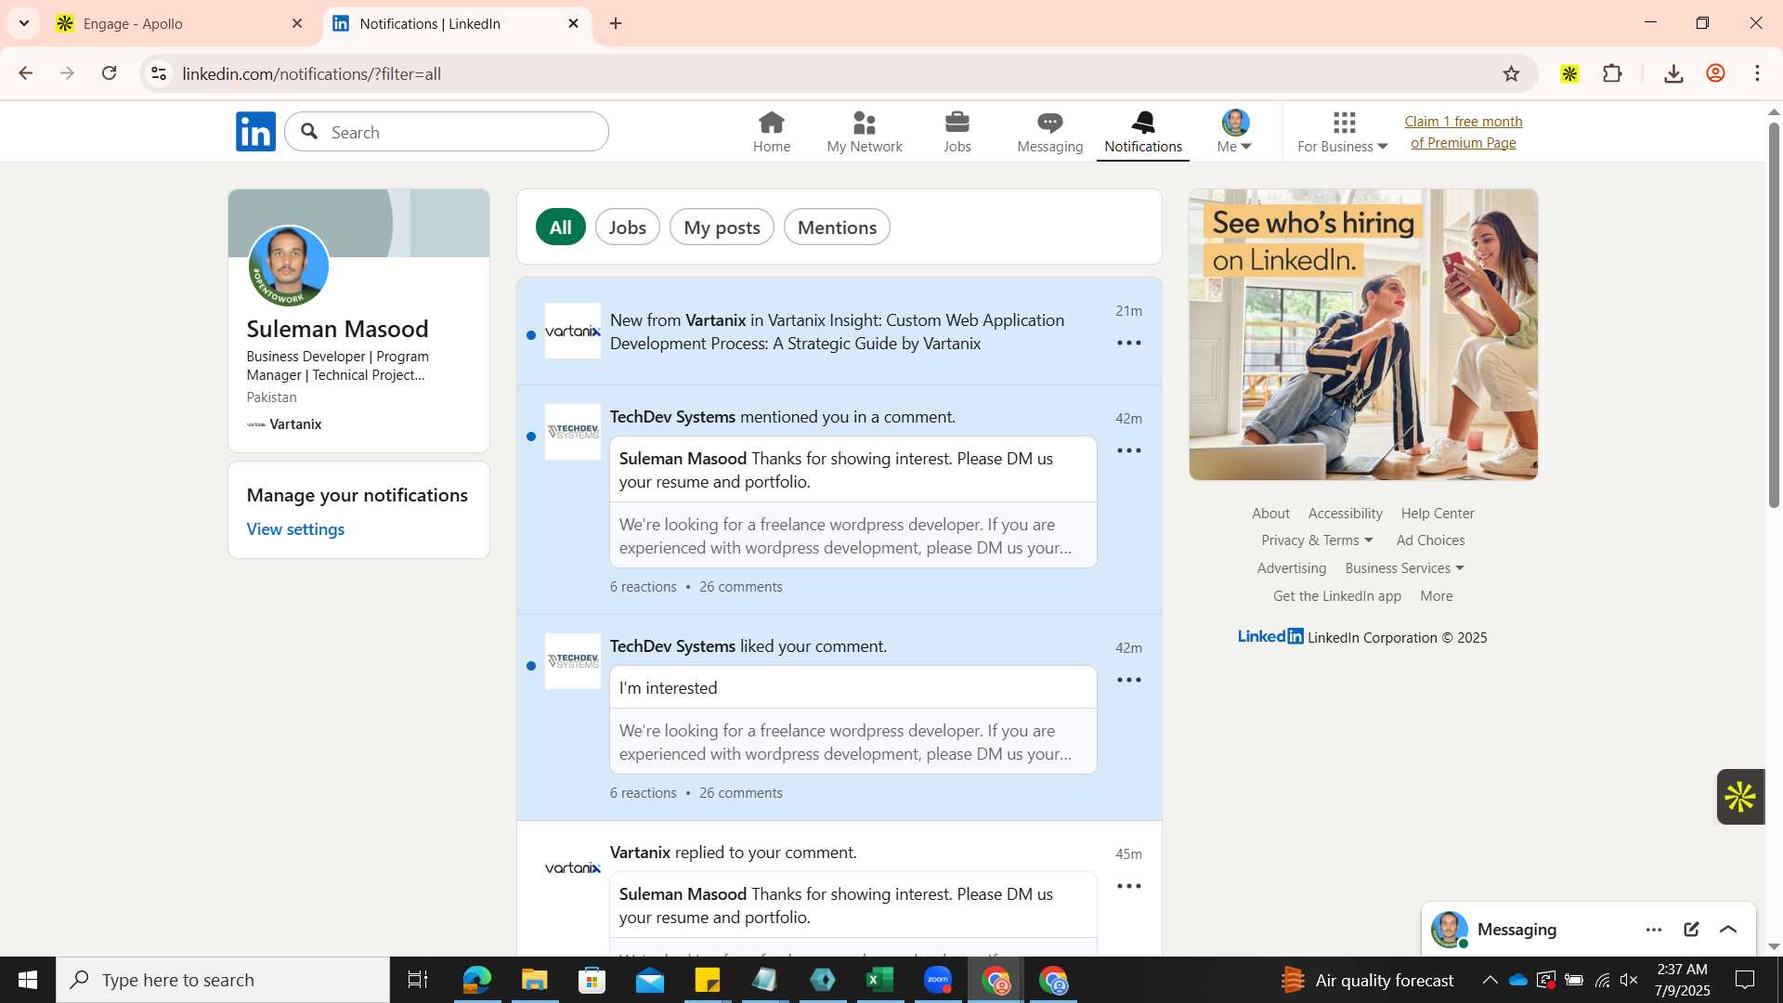
Task: Open My Network page
Action: click(x=865, y=132)
